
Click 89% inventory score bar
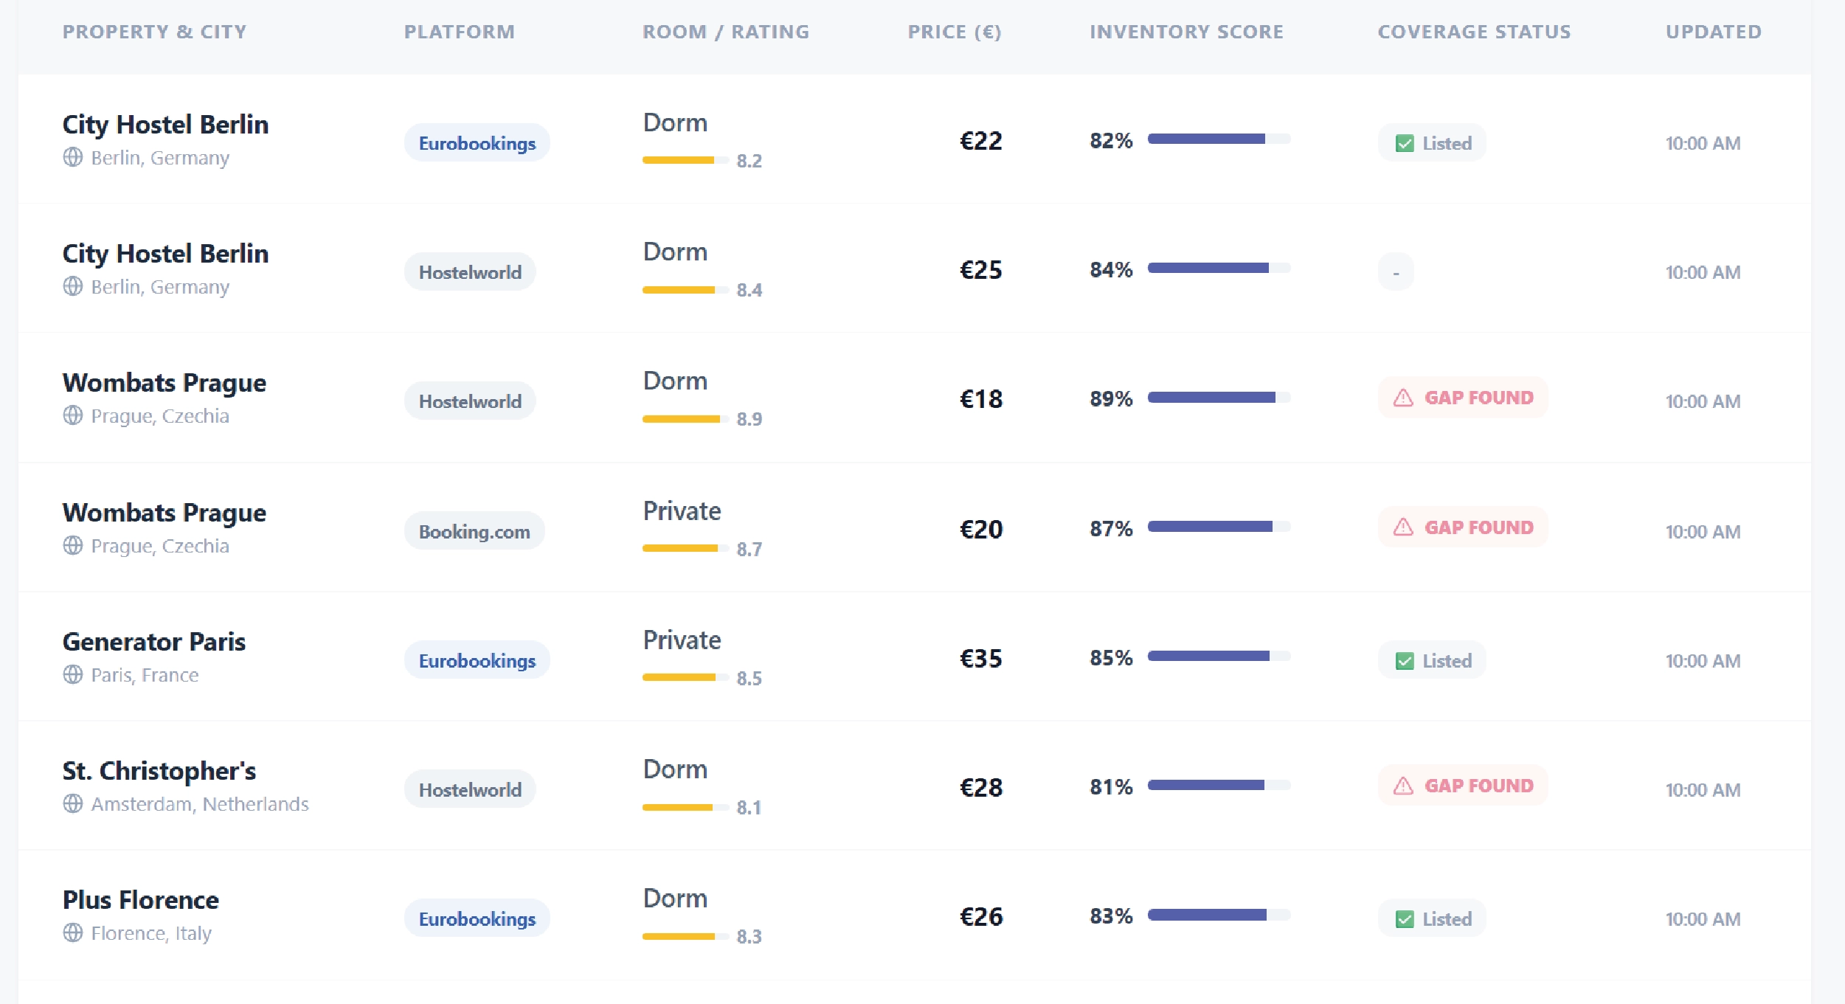(1219, 398)
